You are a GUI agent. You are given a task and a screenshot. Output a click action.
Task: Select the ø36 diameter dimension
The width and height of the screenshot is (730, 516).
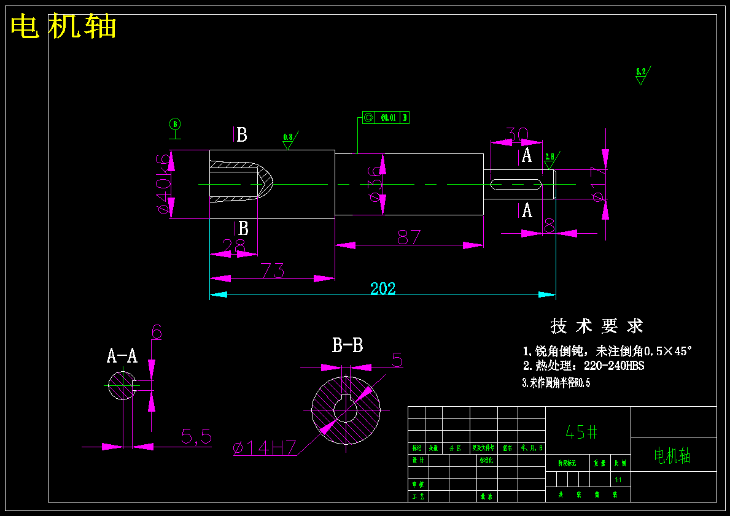coord(374,185)
